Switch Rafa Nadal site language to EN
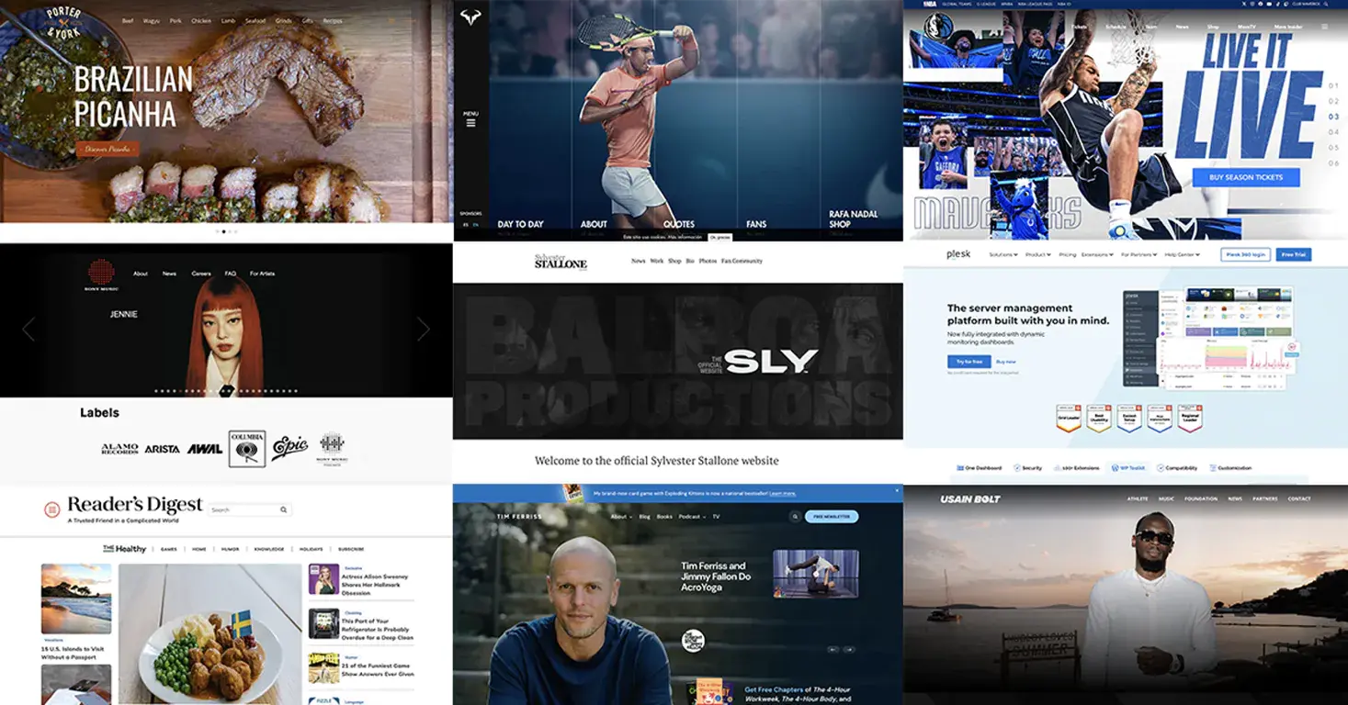The width and height of the screenshot is (1348, 705). [x=474, y=223]
